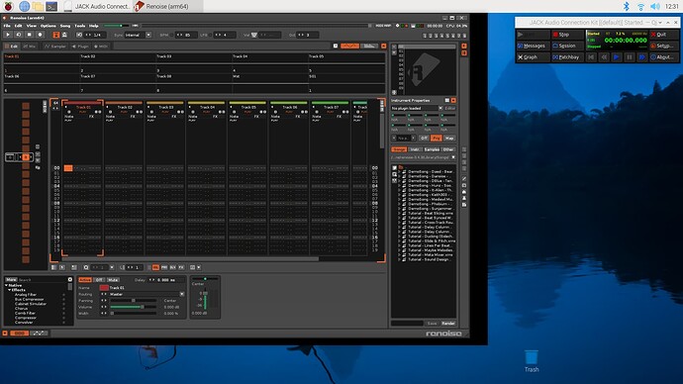Image resolution: width=683 pixels, height=384 pixels.
Task: Open the Patchbay in JACK
Action: [567, 57]
